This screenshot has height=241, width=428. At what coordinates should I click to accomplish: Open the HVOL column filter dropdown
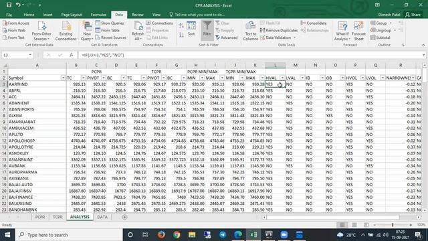point(362,78)
